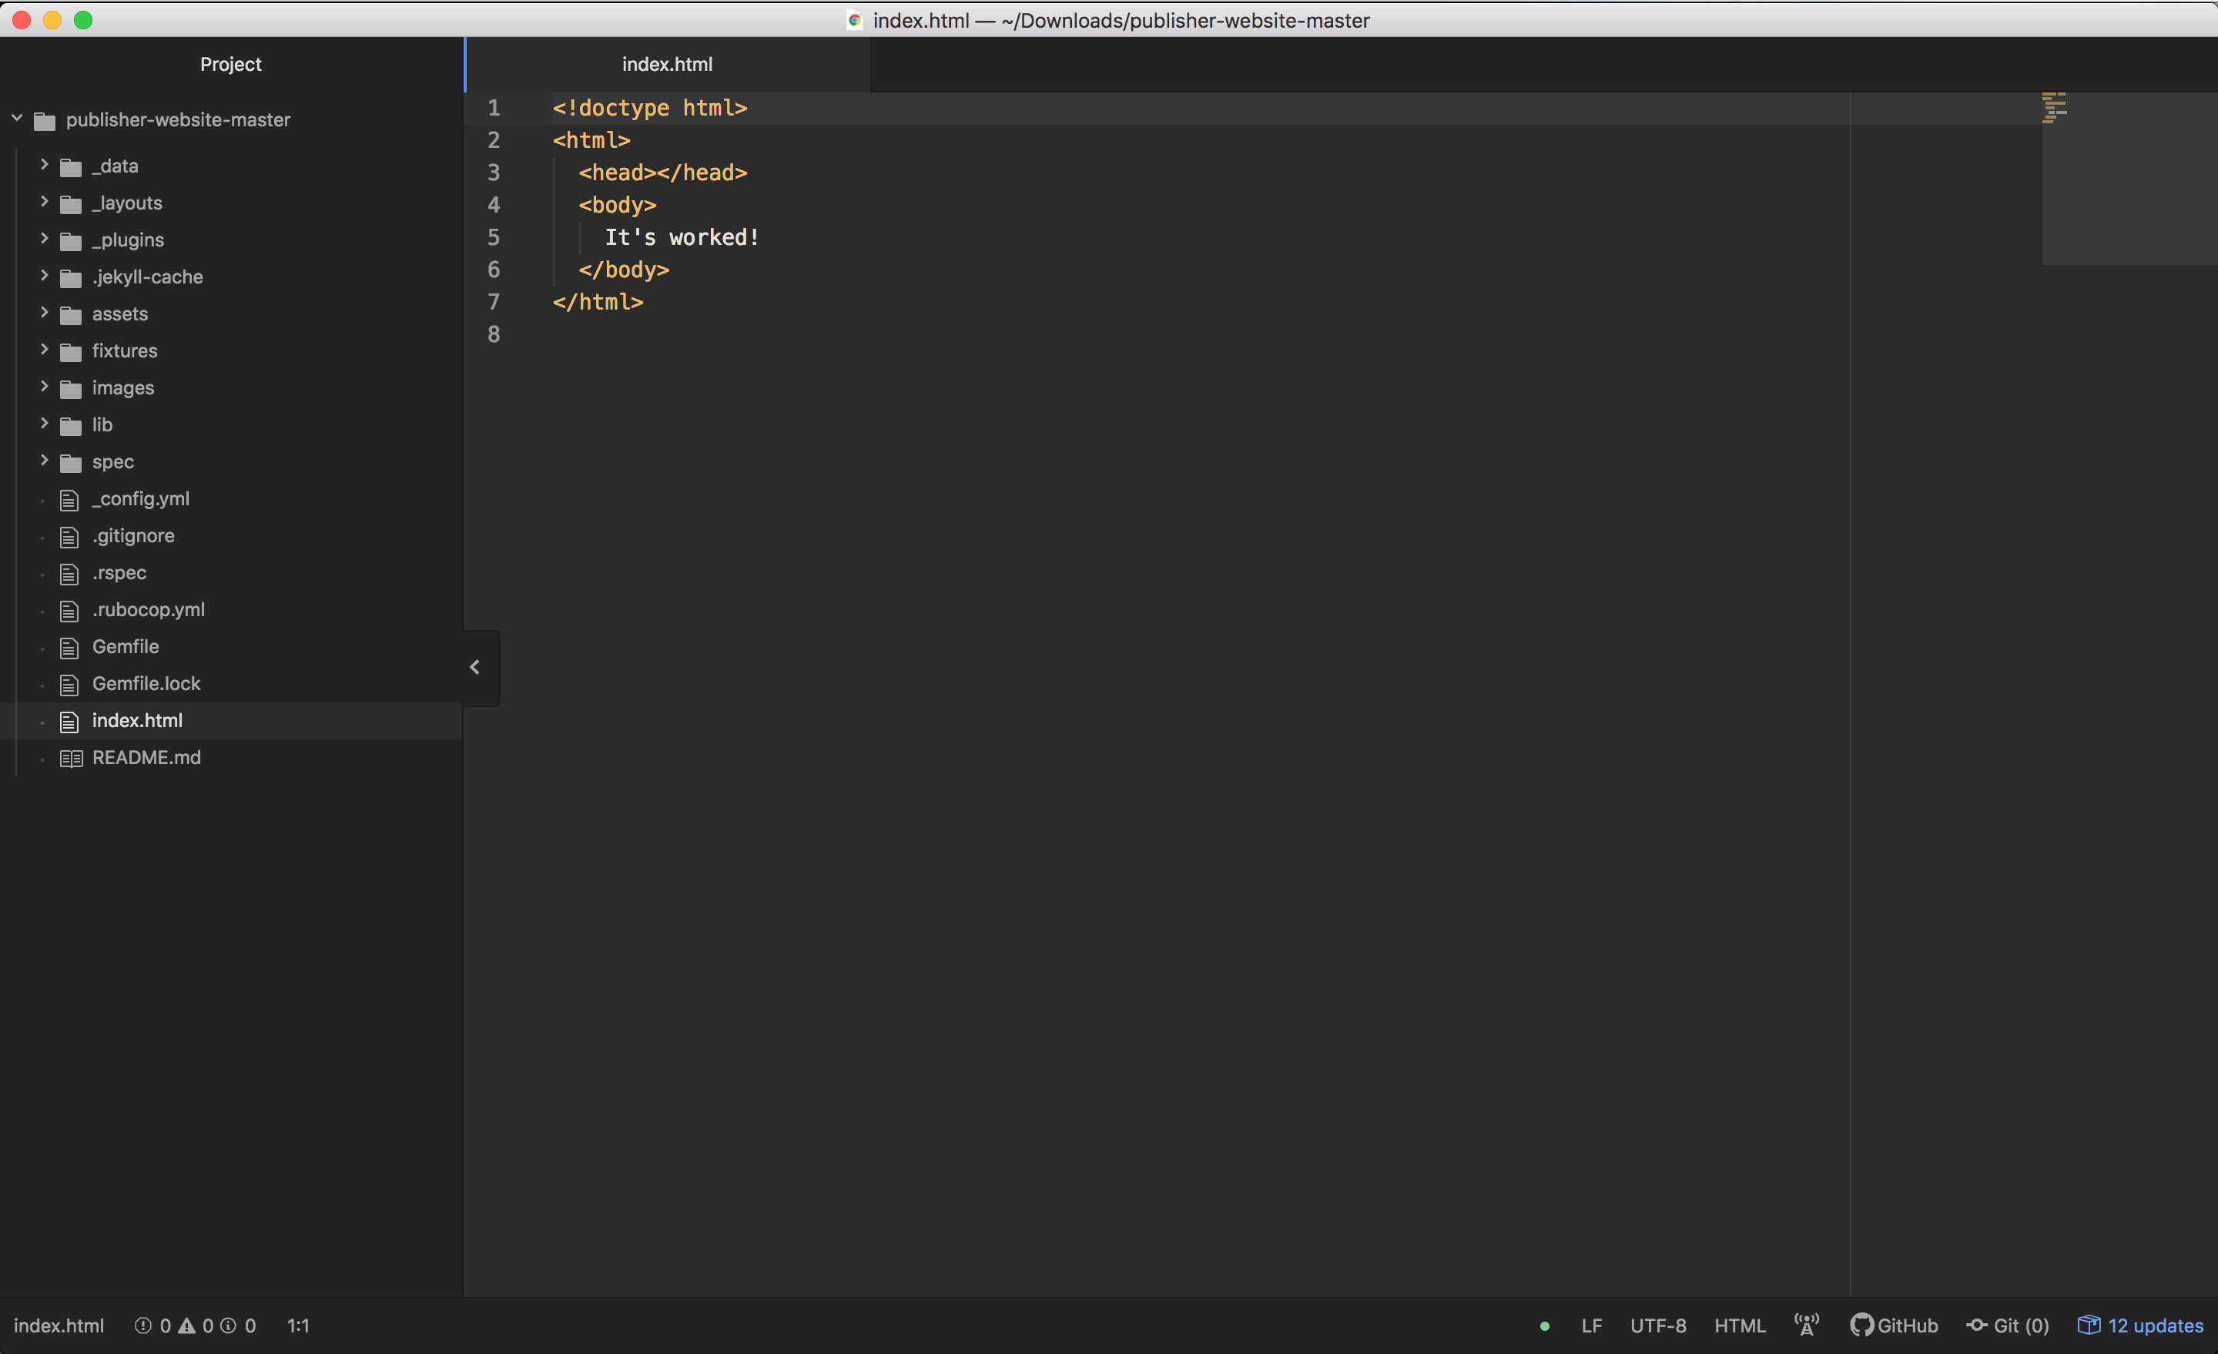The width and height of the screenshot is (2218, 1354).
Task: Open README.md file in editor
Action: tap(146, 757)
